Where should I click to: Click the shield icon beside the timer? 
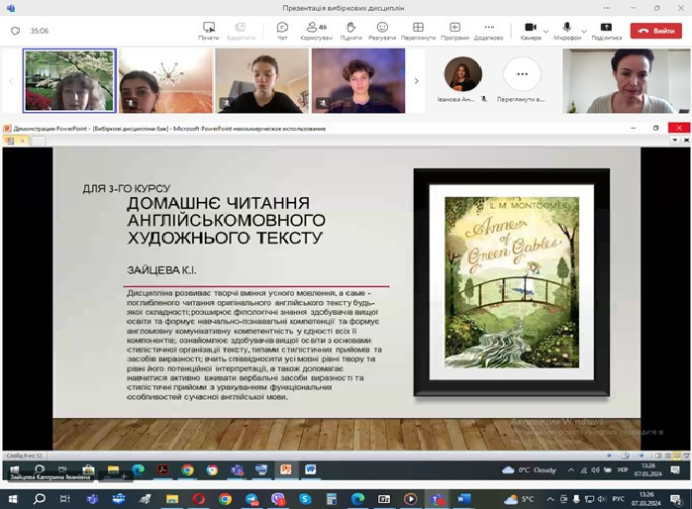pyautogui.click(x=15, y=31)
